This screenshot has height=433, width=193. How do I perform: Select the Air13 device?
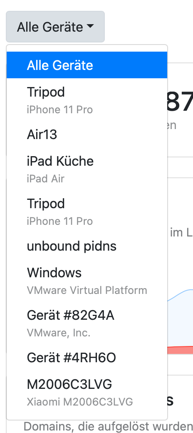pos(87,134)
